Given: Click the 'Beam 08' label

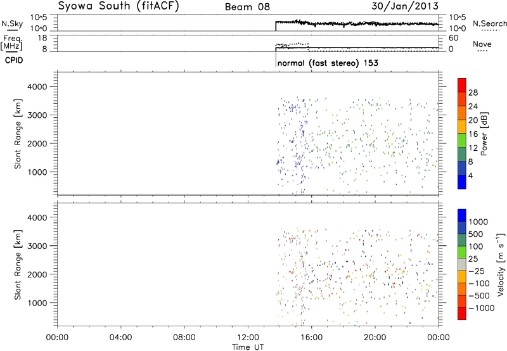Looking at the screenshot, I should tap(247, 7).
